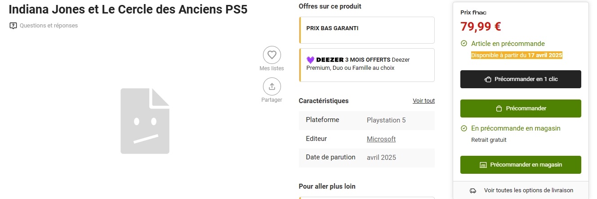Open Questions et réponses link

click(x=49, y=26)
